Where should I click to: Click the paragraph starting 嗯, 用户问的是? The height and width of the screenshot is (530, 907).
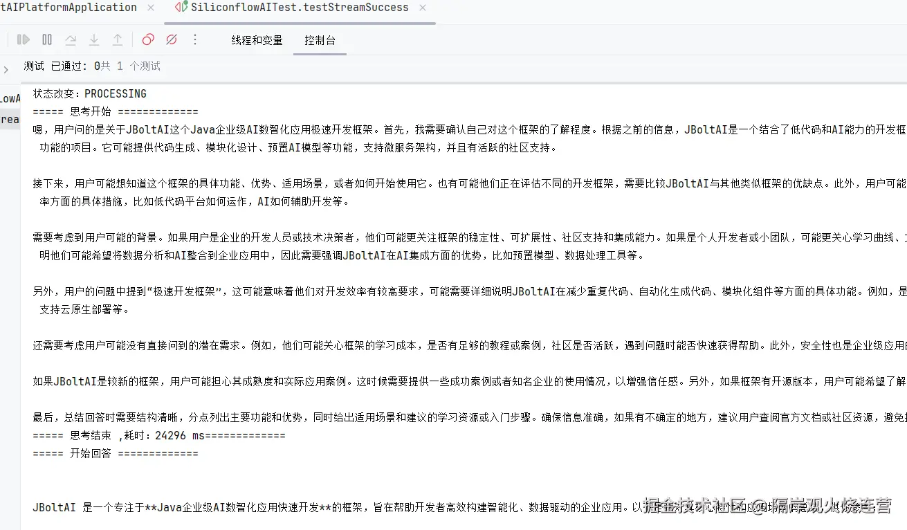[470, 138]
